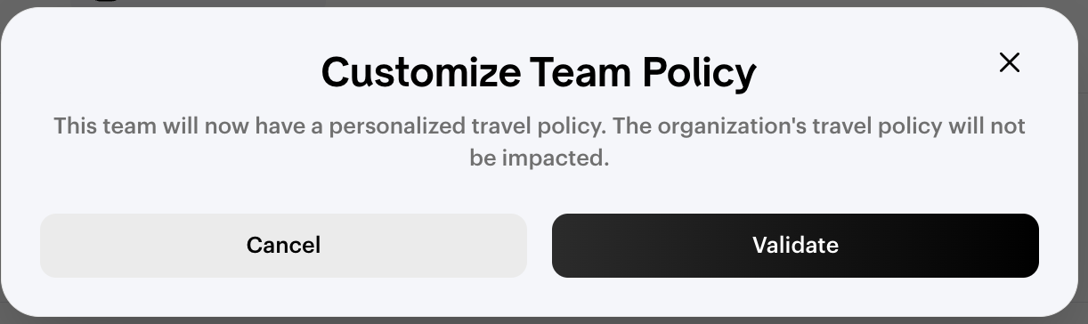Dismiss the dialog using the X icon
Screen dimensions: 1088x324
tap(1009, 62)
